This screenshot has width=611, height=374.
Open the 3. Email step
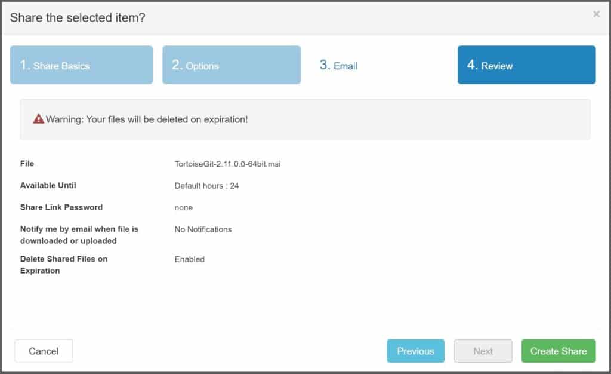338,65
